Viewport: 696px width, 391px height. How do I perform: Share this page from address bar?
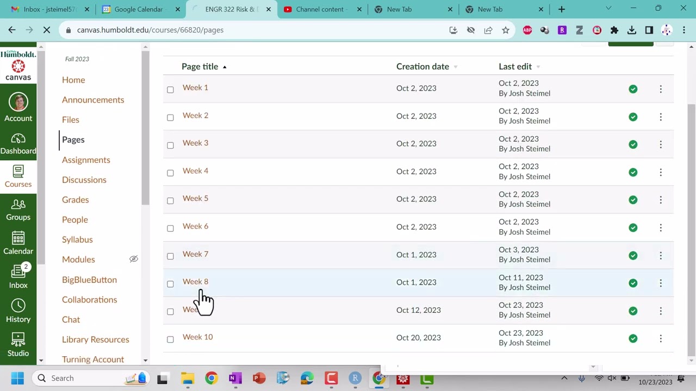click(x=488, y=30)
